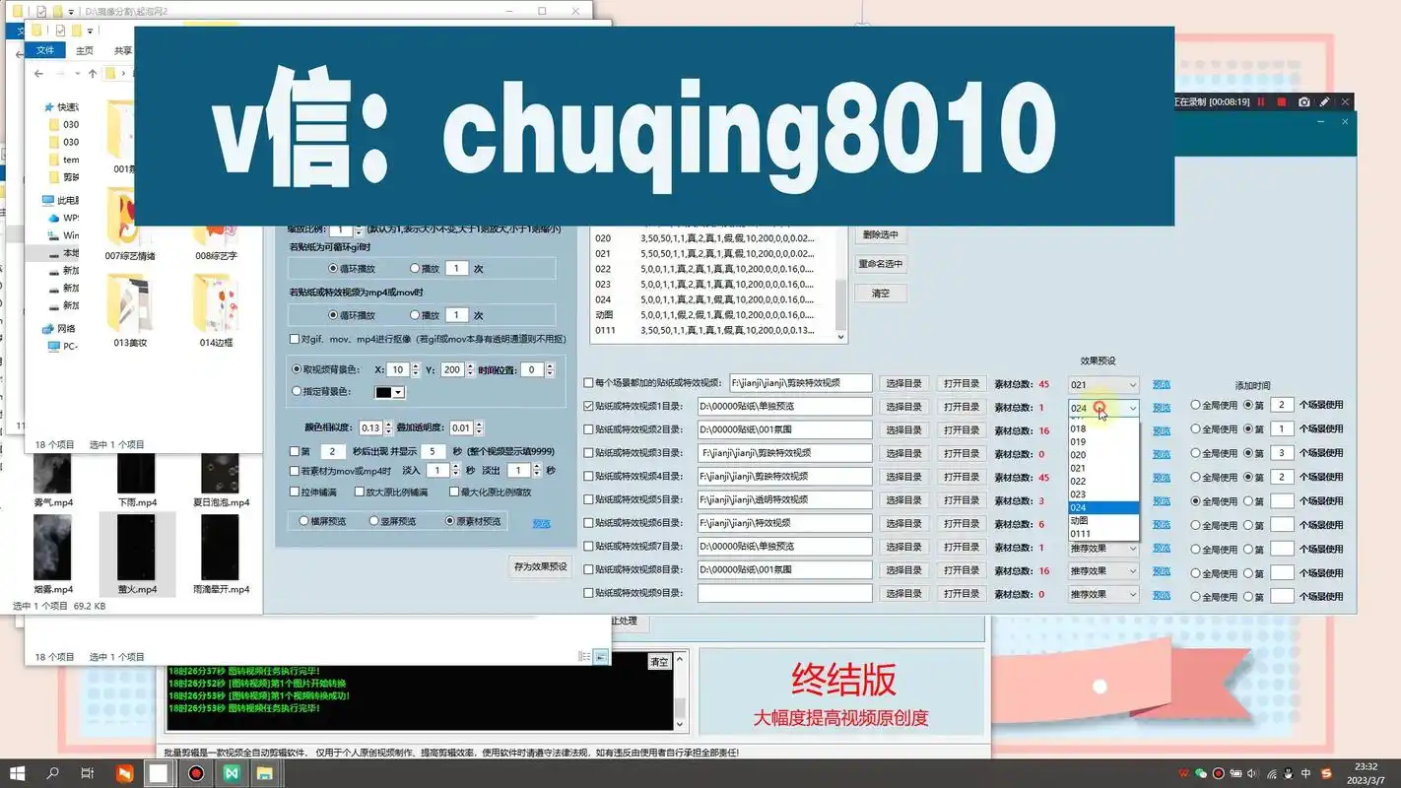
Task: Pause the screen recording
Action: point(1260,102)
